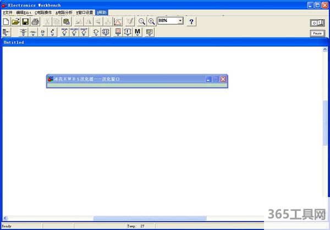The image size is (330, 230).
Task: Click the Print icon in the toolbar
Action: pyautogui.click(x=35, y=21)
